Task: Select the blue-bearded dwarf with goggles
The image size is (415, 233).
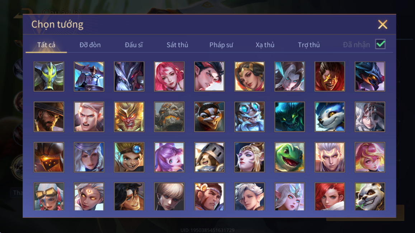Action: point(250,117)
